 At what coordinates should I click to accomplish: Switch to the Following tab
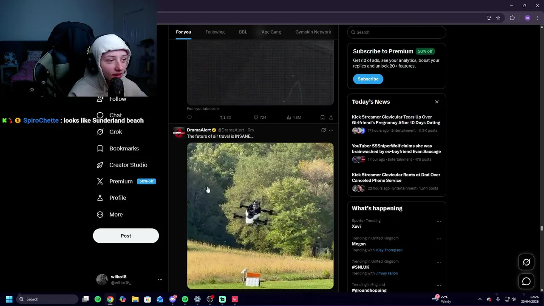point(215,32)
